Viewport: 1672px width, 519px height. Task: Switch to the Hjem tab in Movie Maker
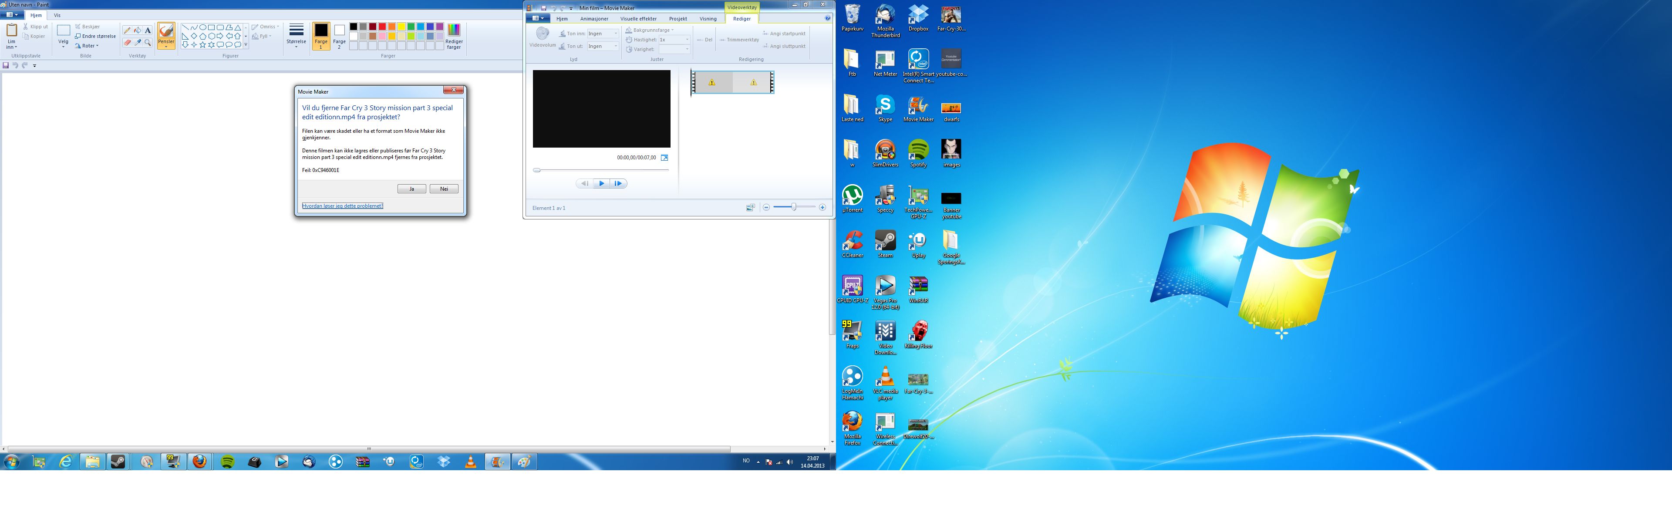[562, 19]
